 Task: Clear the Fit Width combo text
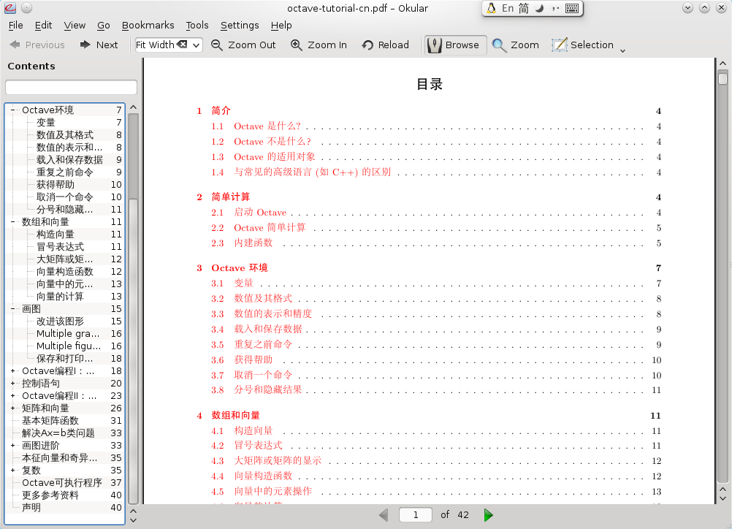(183, 45)
